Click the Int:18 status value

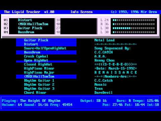pos(153,105)
